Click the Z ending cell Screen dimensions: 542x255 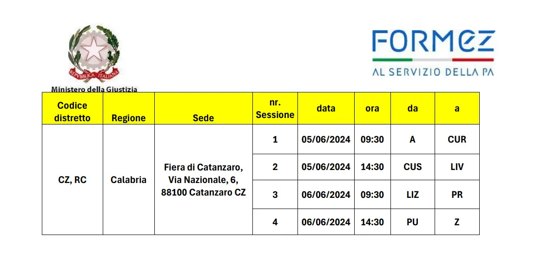(457, 222)
